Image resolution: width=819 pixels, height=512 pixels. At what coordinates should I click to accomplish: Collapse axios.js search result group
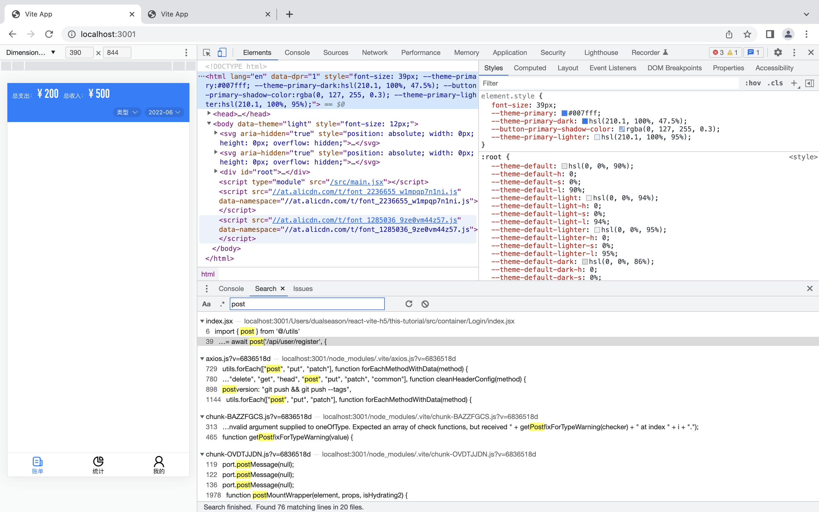tap(202, 359)
